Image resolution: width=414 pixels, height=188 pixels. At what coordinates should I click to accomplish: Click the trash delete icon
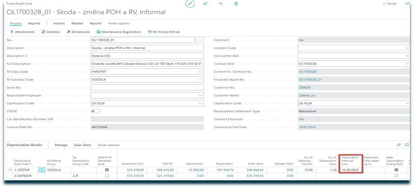(x=236, y=4)
